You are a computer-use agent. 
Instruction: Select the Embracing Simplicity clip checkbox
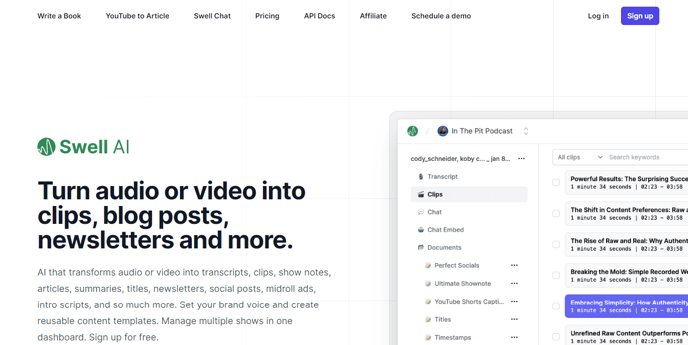click(556, 306)
